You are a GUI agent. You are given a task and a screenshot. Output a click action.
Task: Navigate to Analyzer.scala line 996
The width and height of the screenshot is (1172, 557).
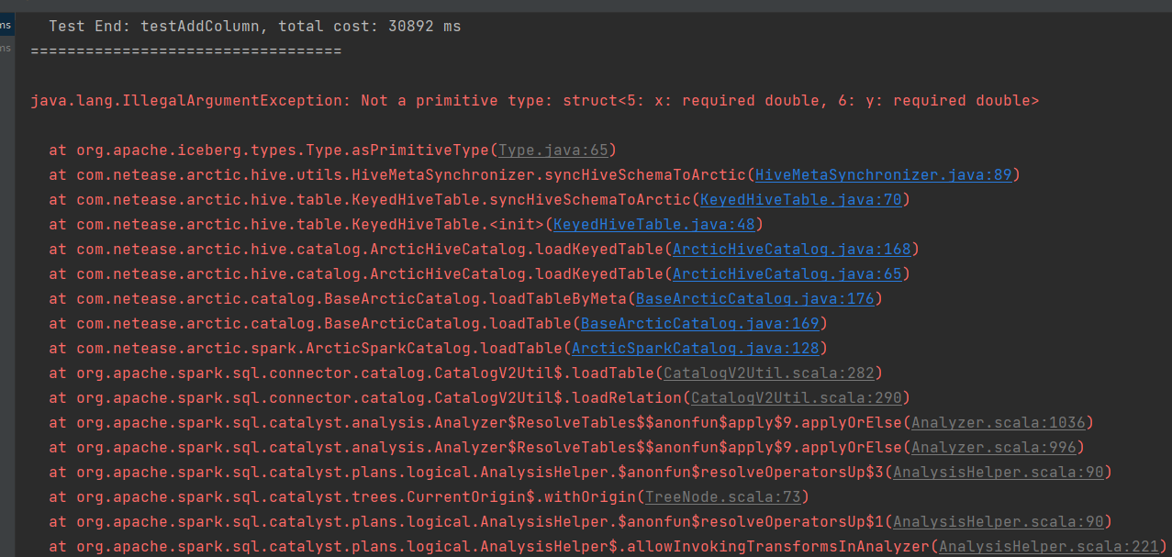994,447
